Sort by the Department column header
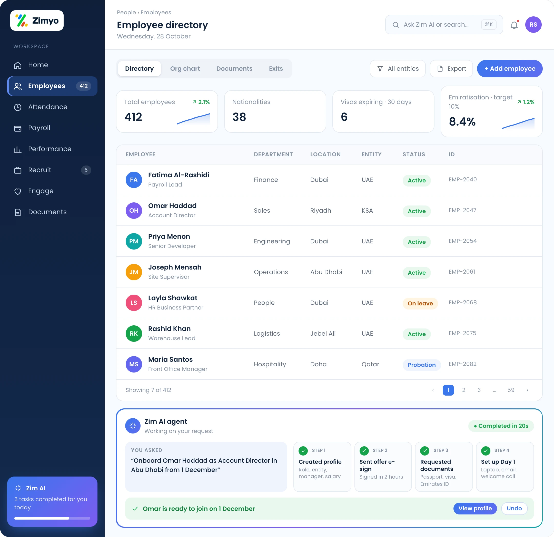 (273, 154)
